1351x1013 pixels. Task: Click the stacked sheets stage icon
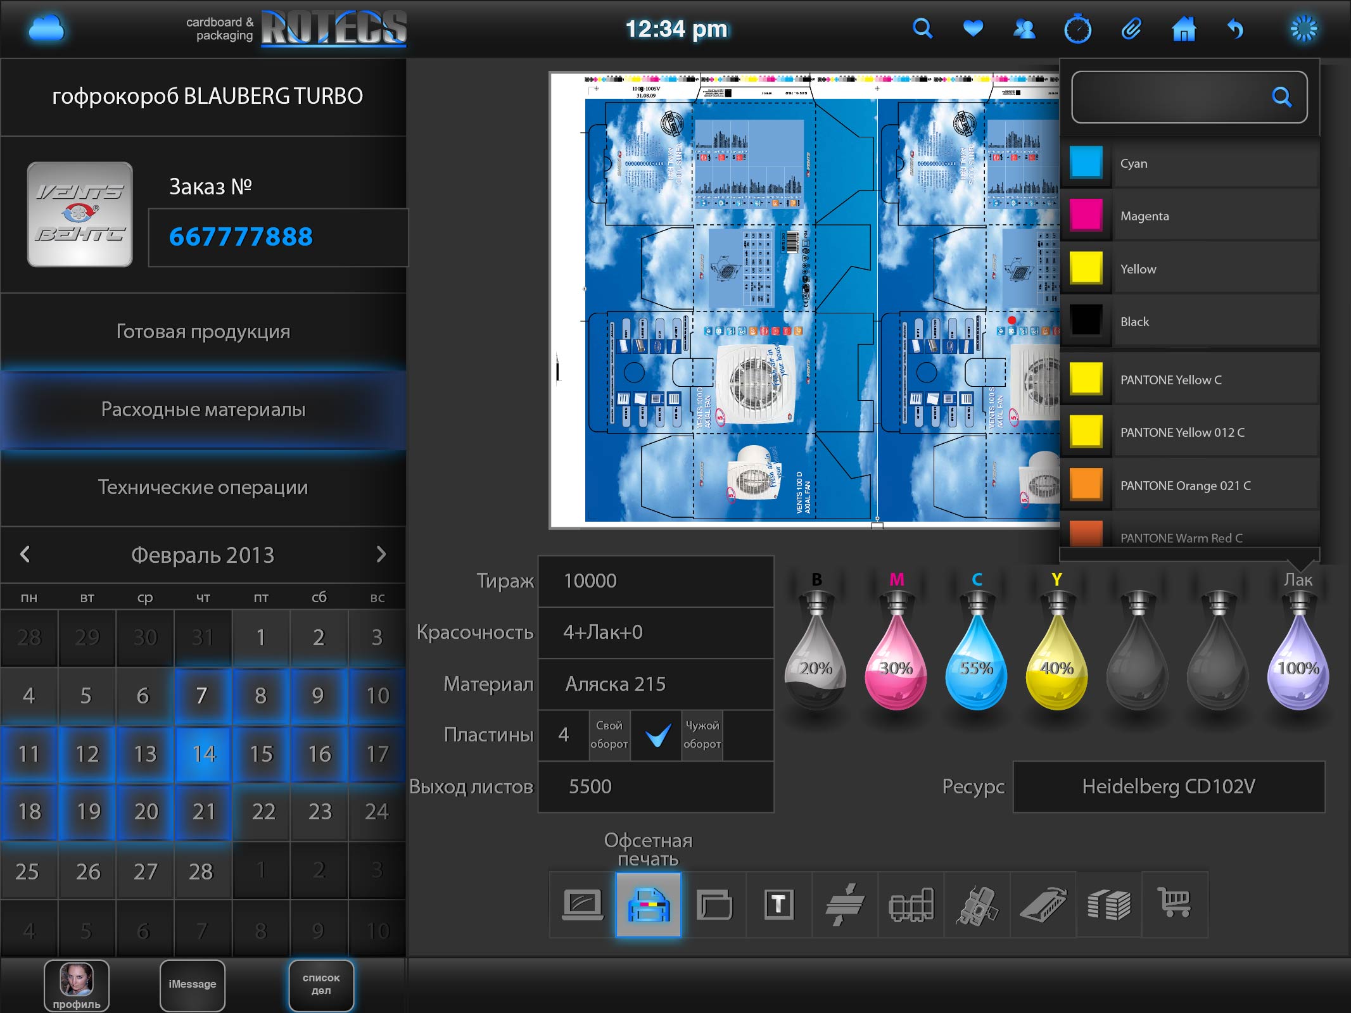[1108, 904]
